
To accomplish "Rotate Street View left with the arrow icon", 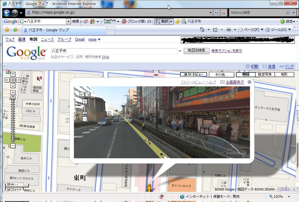I will pyautogui.click(x=82, y=94).
